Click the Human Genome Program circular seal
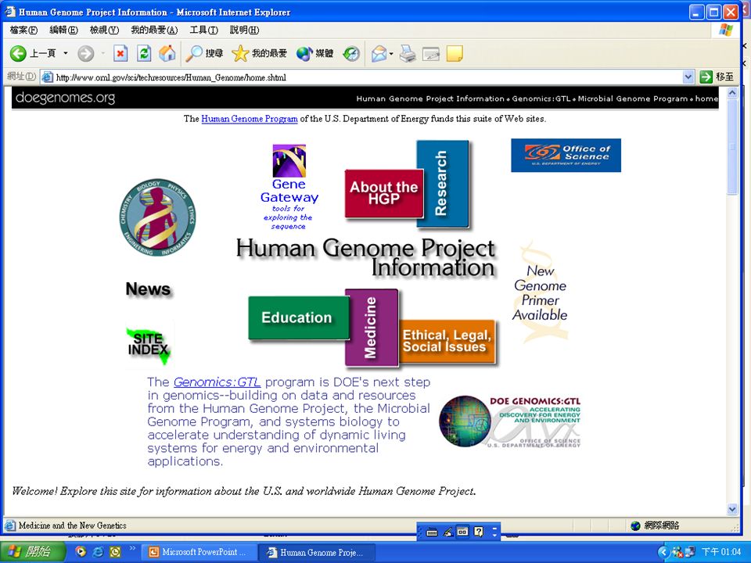This screenshot has width=751, height=563. coord(157,217)
